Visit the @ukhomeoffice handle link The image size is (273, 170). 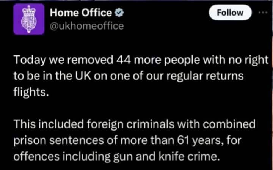point(87,26)
